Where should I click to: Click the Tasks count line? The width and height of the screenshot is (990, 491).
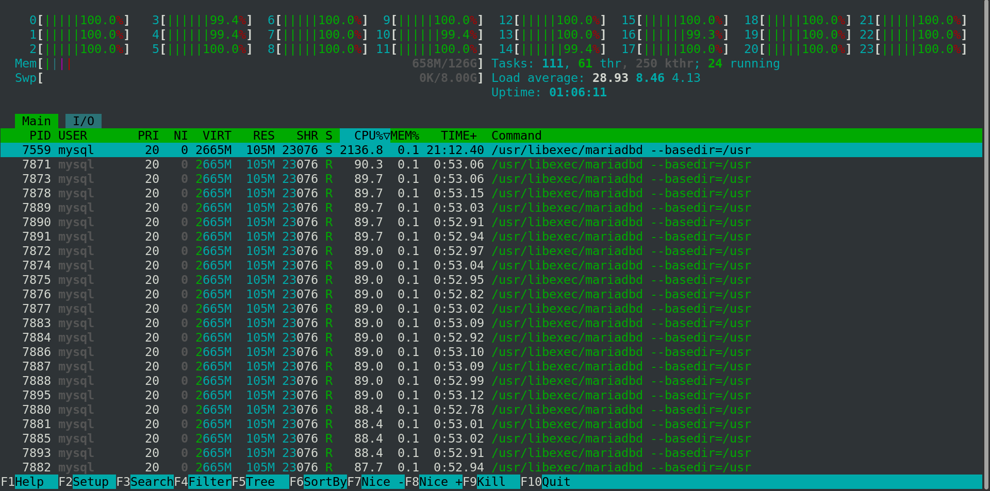coord(635,63)
